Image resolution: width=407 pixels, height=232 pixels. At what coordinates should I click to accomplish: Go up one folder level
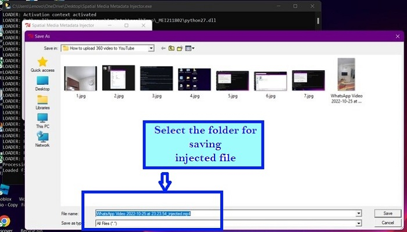[x=171, y=48]
